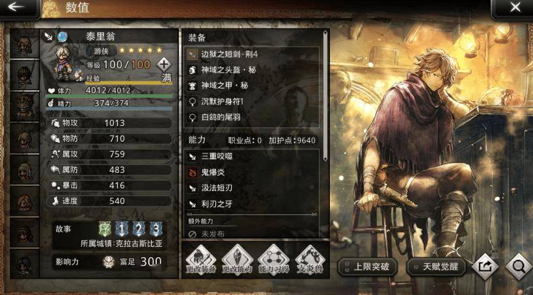Select story chapter 1 badge
The height and width of the screenshot is (295, 533).
(122, 229)
